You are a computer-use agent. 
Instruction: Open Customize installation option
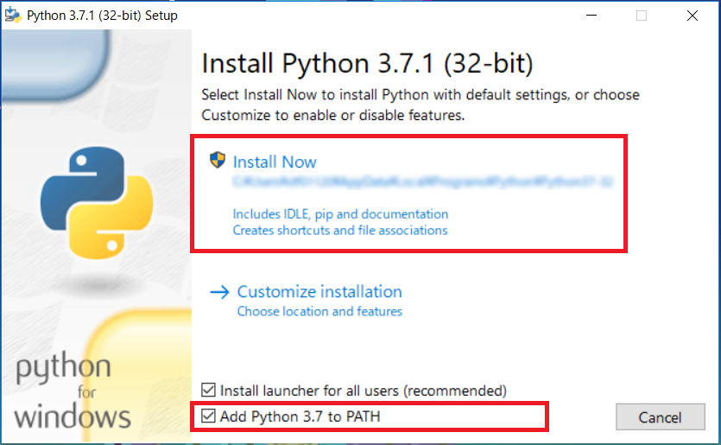click(x=319, y=292)
